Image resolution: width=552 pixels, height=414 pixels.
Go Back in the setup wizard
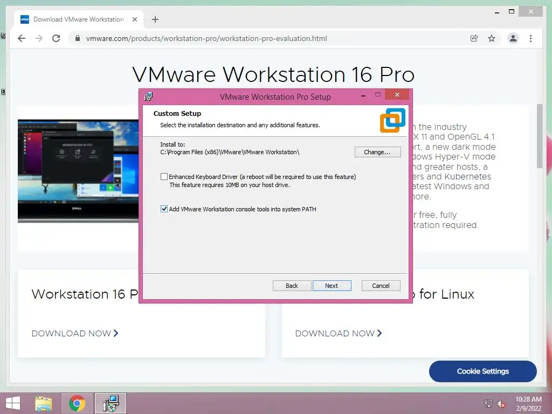click(x=292, y=286)
